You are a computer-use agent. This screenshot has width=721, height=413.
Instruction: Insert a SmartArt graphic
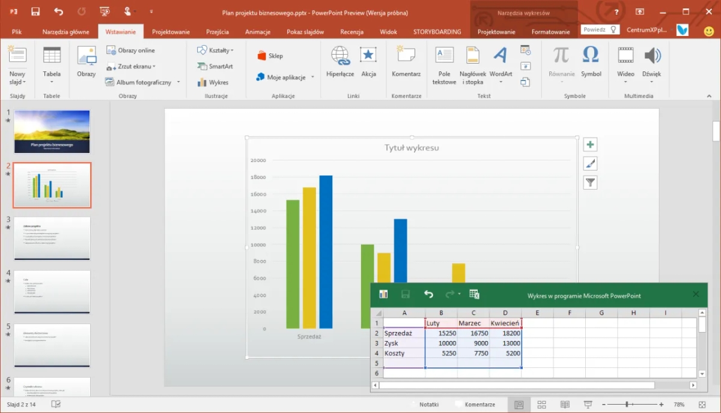click(215, 67)
